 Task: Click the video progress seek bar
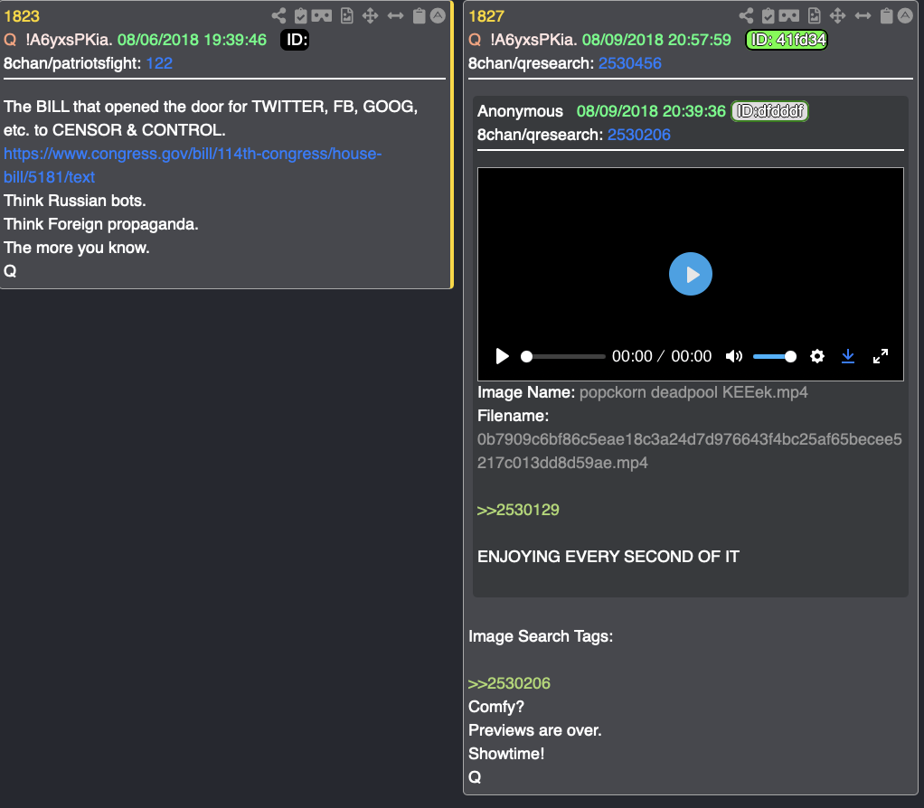point(563,356)
